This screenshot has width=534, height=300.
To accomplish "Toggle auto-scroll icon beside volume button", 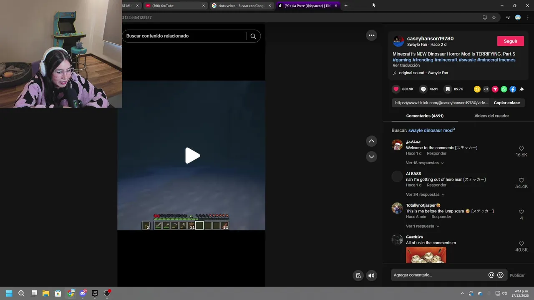I will (358, 275).
